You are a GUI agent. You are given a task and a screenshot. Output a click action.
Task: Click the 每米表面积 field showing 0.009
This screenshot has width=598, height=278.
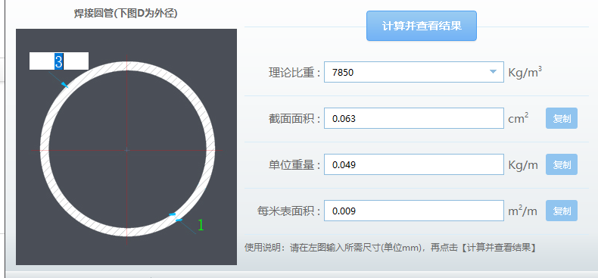(x=414, y=211)
